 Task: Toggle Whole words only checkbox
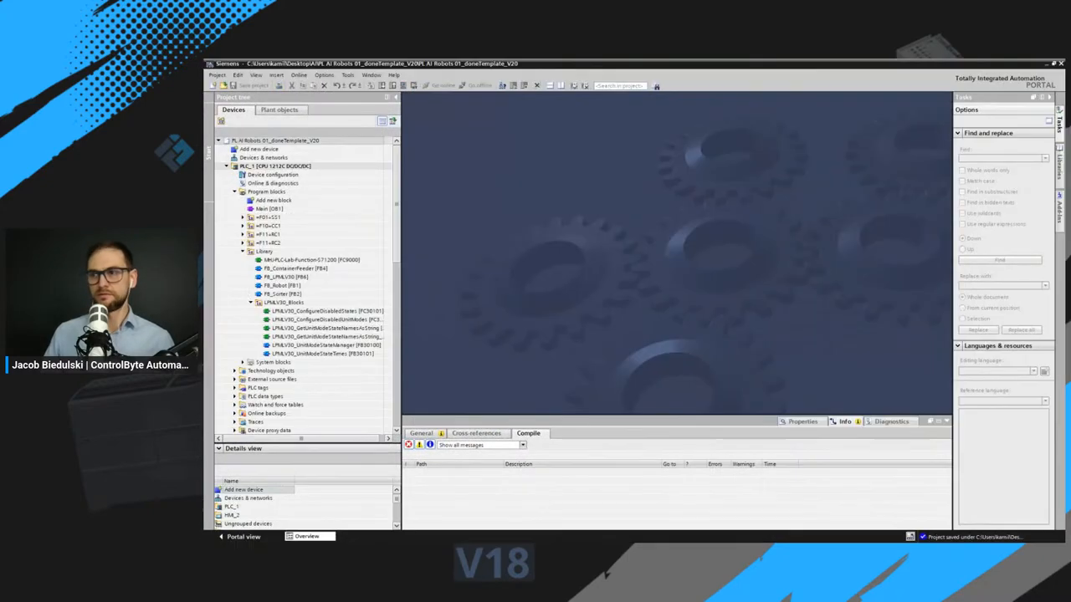coord(962,171)
